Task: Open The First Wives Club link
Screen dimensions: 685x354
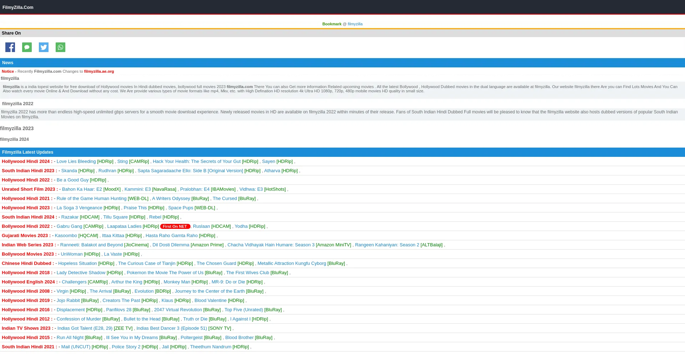Action: 248,273
